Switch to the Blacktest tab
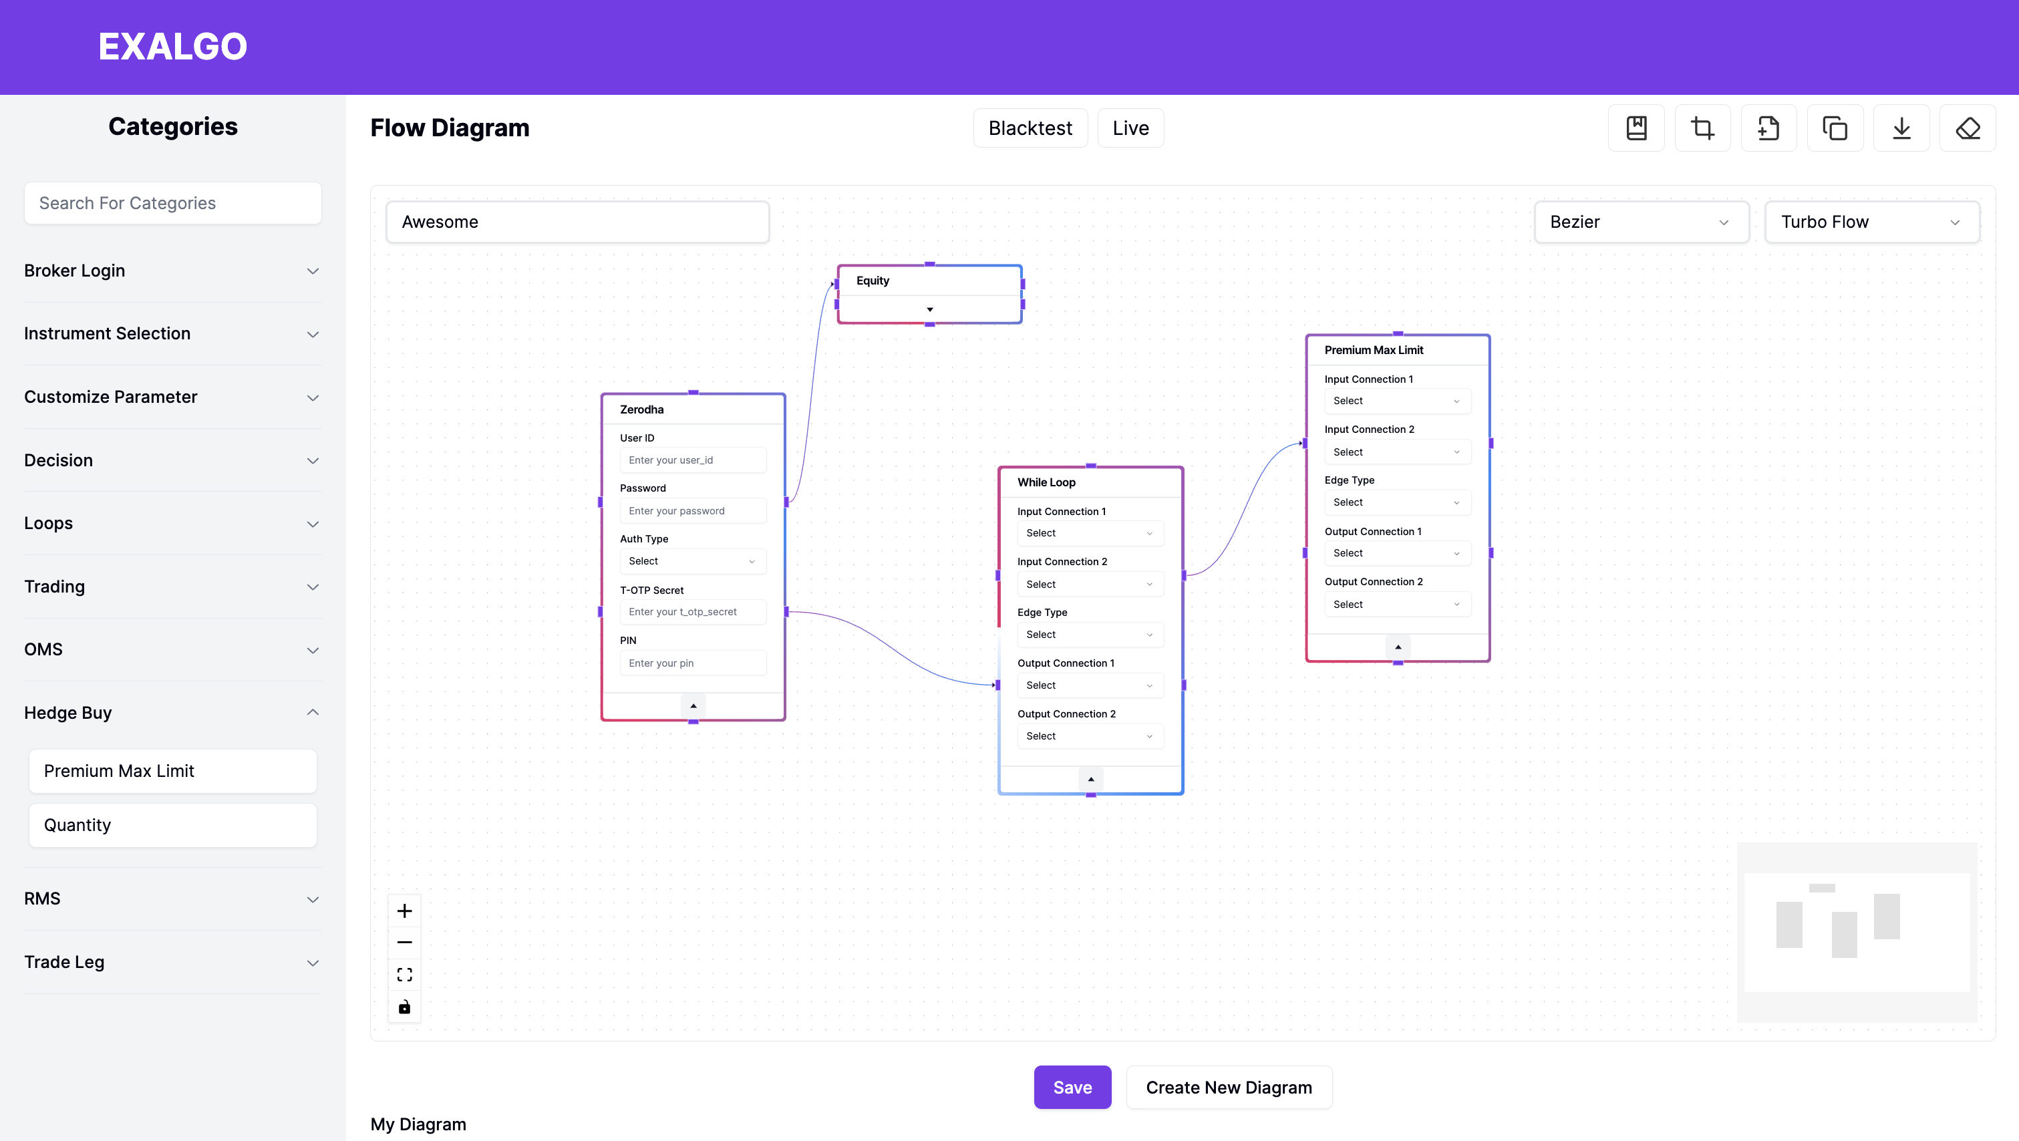Image resolution: width=2019 pixels, height=1141 pixels. (1030, 128)
